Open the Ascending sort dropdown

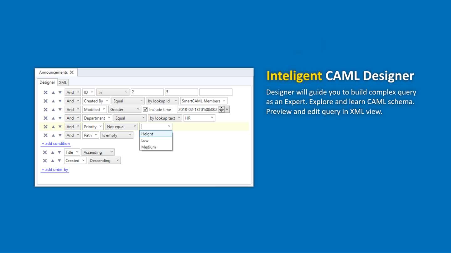(x=98, y=152)
